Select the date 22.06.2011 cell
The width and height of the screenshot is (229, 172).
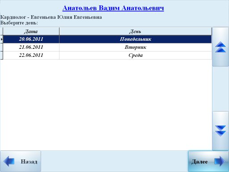31,56
